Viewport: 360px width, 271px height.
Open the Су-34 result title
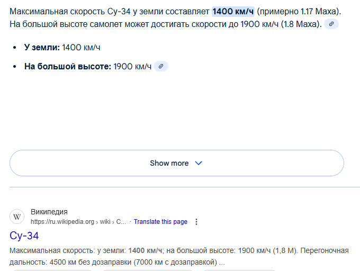24,236
